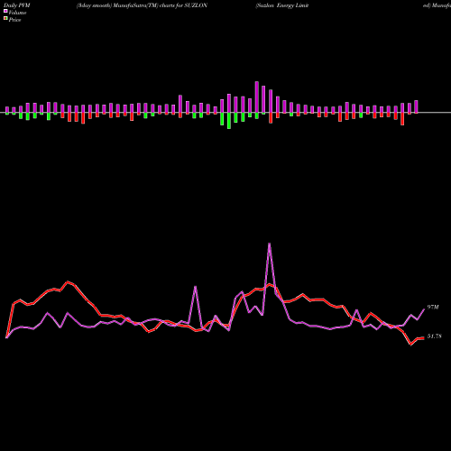Viewport: 451px width, 451px height.
Task: Click the purple Volume legend swatch
Action: point(5,11)
